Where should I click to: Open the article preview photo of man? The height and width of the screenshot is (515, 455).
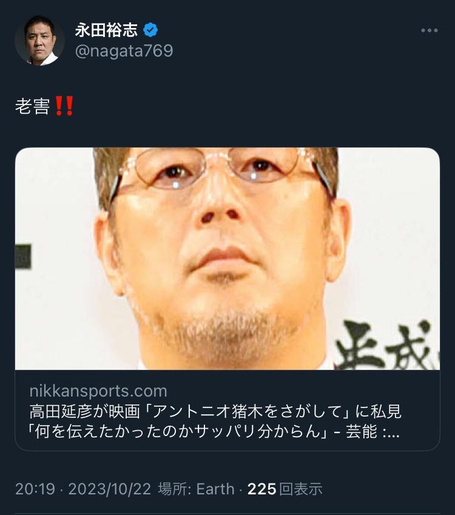pos(227,259)
